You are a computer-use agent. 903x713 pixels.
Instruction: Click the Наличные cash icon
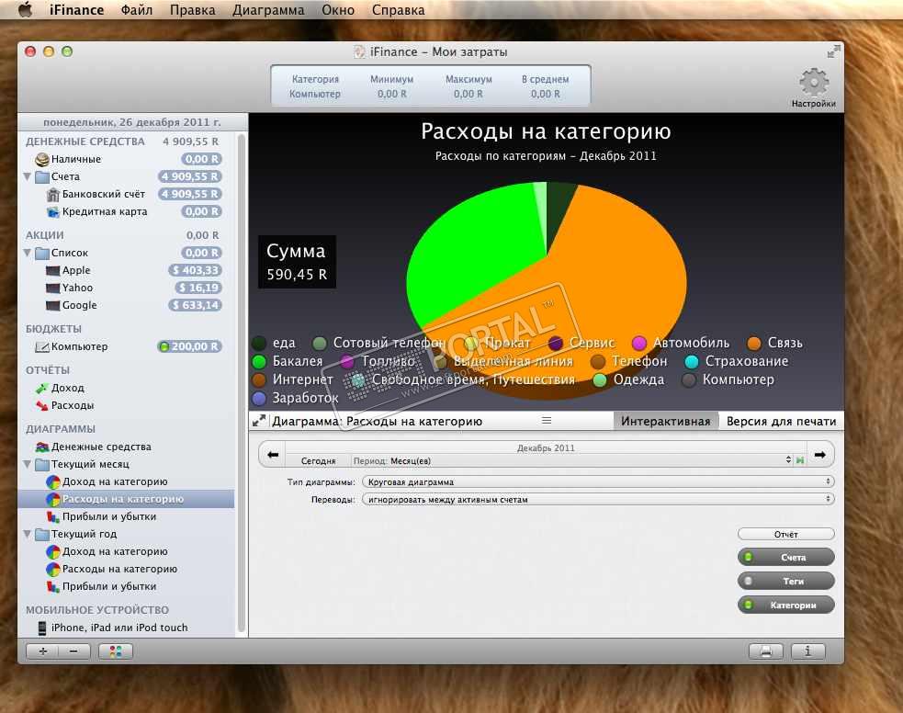pyautogui.click(x=42, y=159)
